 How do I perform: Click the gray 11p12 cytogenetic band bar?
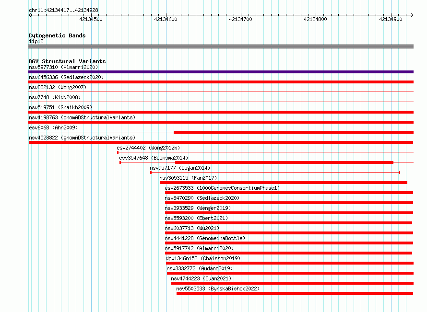[221, 46]
